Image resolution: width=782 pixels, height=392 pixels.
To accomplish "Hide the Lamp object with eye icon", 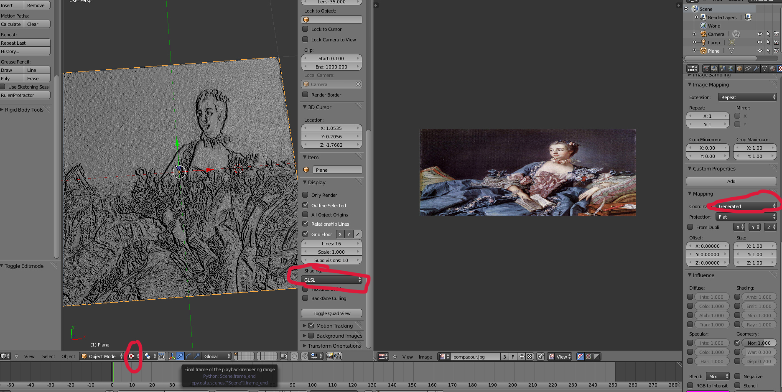I will tap(759, 42).
